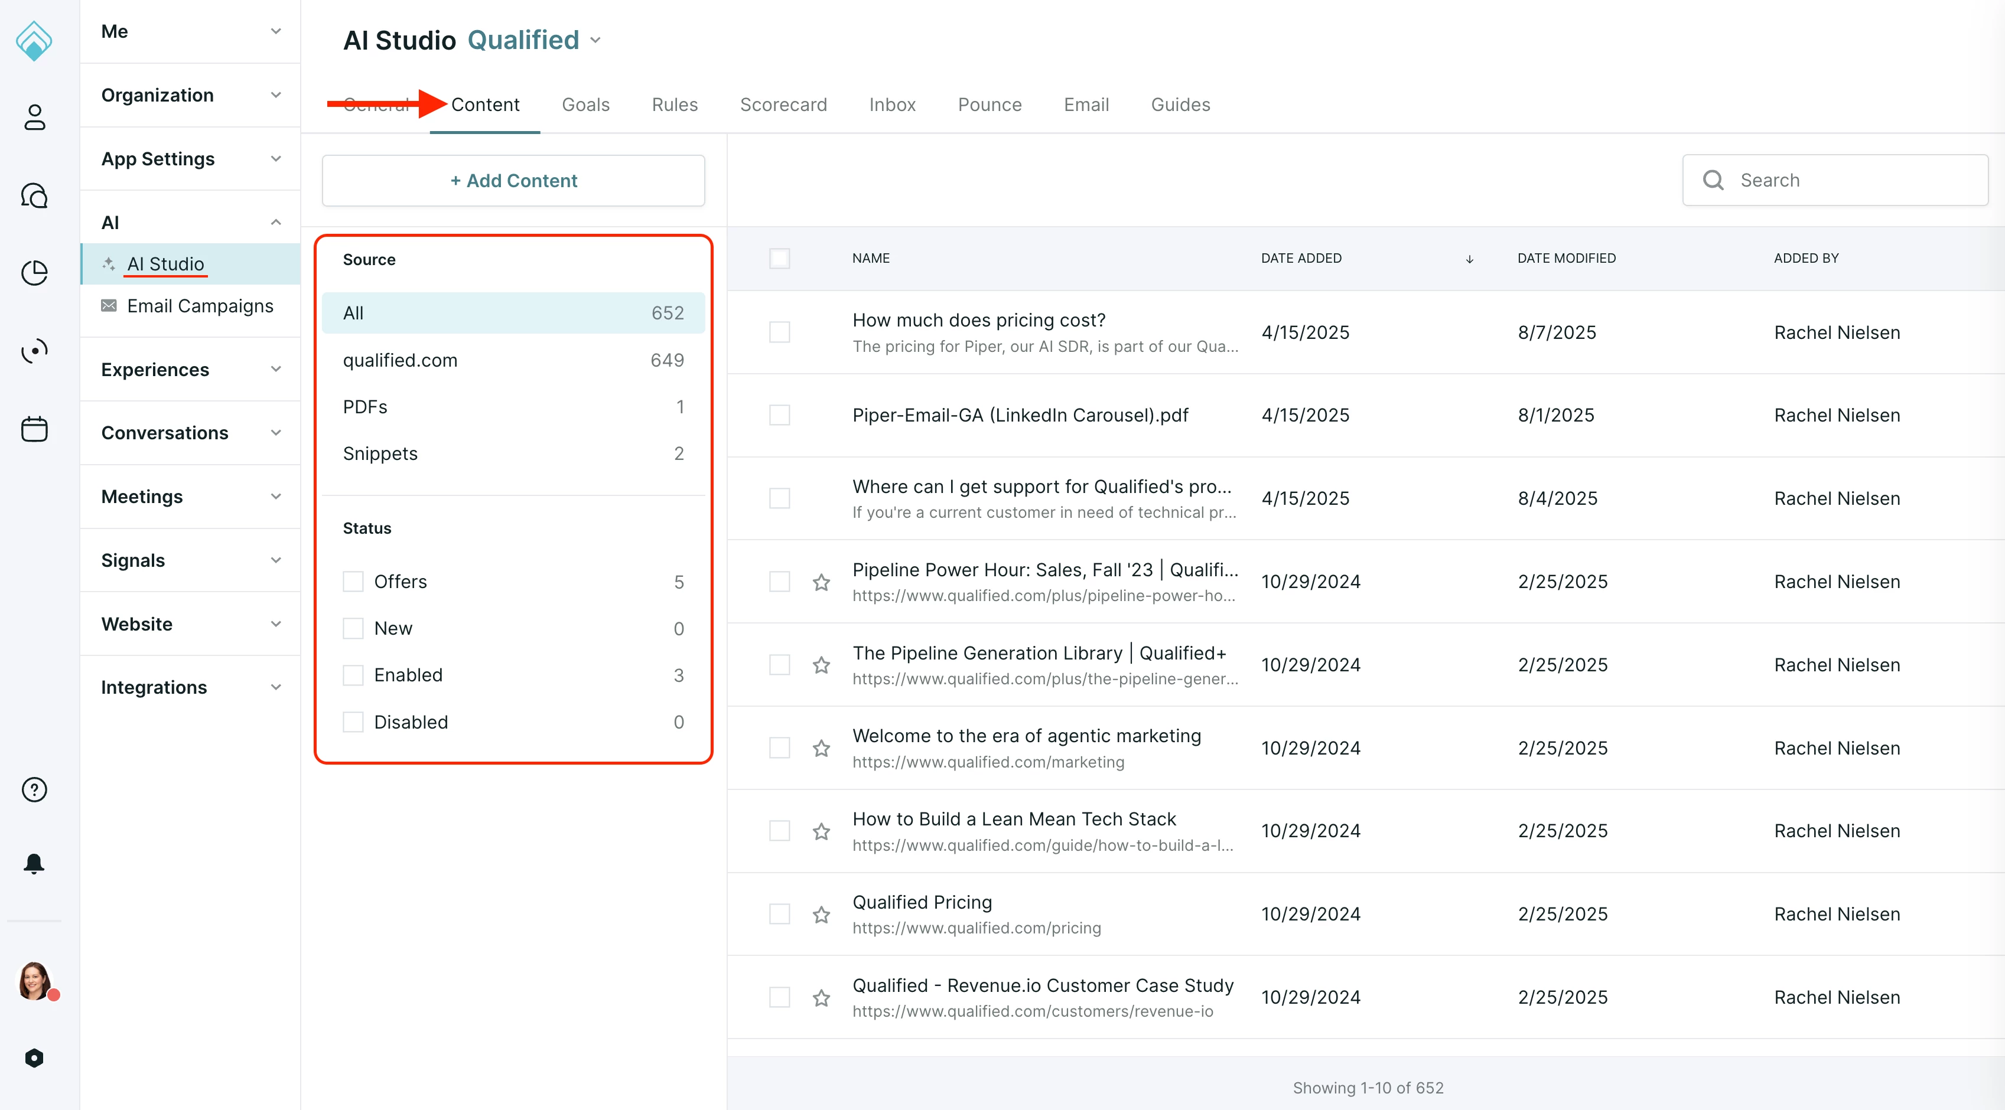Click the Email Campaigns envelope icon
This screenshot has width=2005, height=1110.
[x=109, y=306]
